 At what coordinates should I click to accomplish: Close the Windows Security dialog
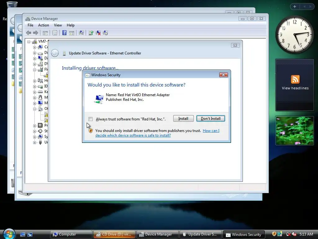point(223,75)
